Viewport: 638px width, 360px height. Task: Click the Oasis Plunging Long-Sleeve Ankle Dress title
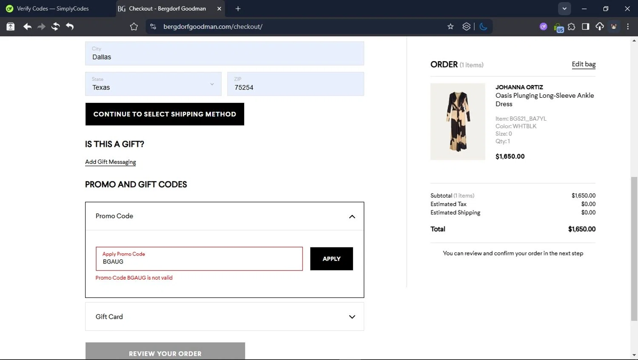click(x=544, y=99)
